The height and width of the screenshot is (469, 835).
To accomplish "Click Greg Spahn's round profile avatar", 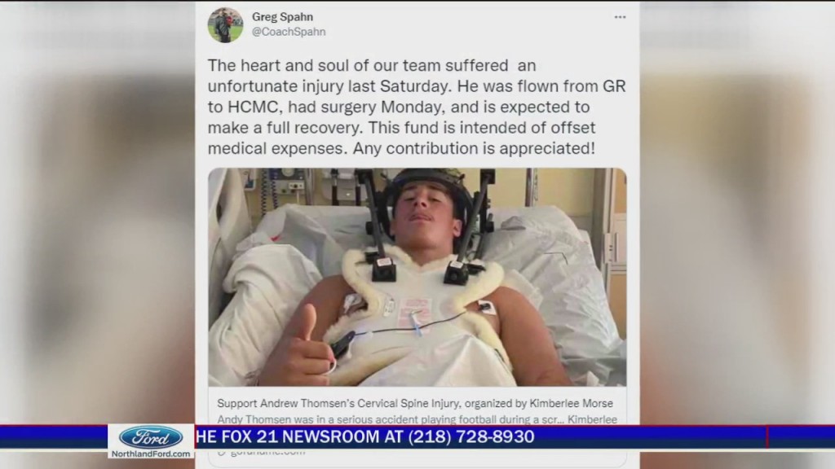I will coord(225,24).
